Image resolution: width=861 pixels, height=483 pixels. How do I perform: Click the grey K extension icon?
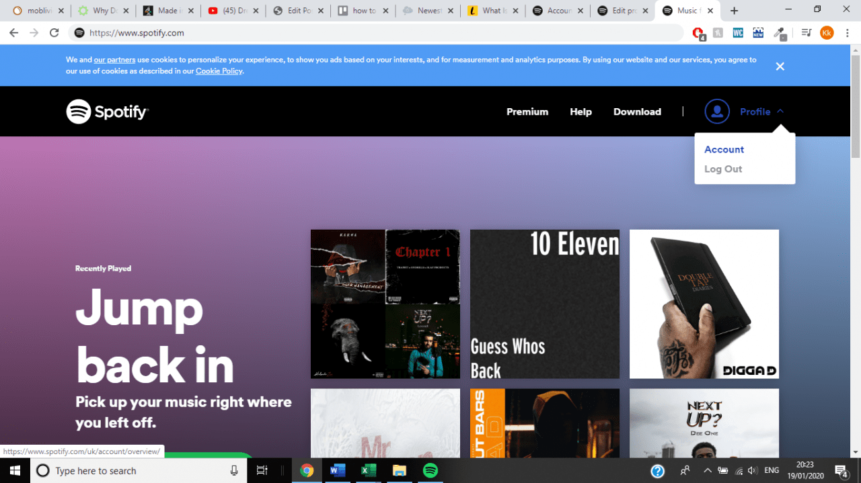point(718,32)
